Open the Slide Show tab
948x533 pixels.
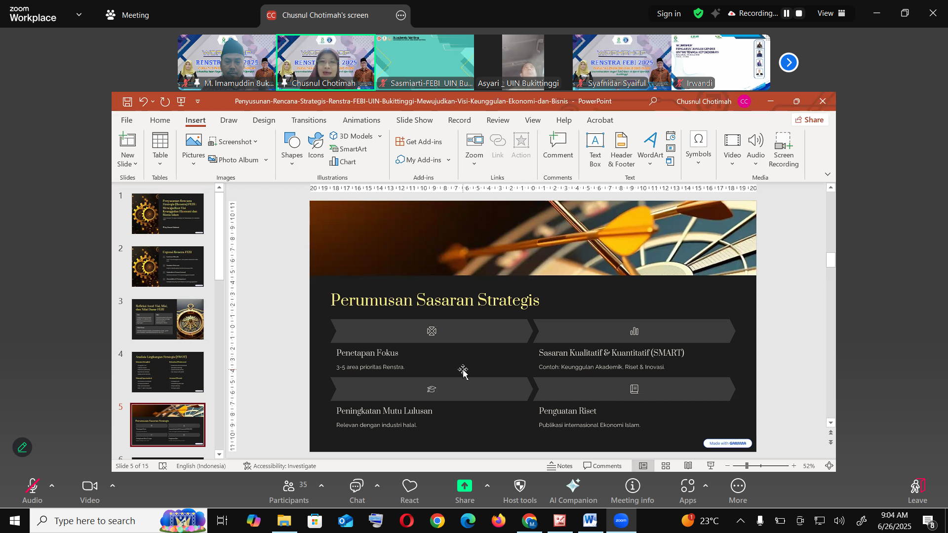[x=414, y=120]
